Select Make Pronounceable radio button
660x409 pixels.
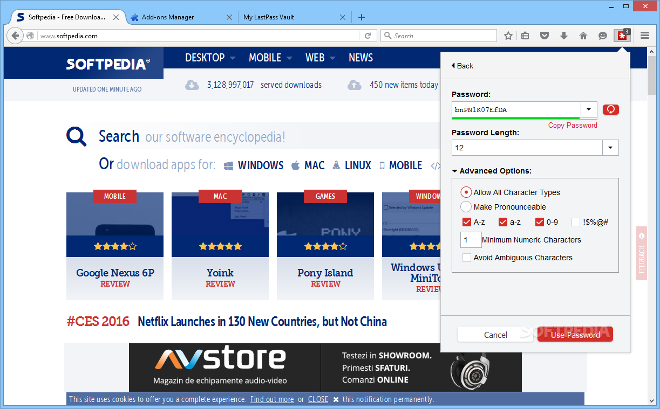coord(466,207)
